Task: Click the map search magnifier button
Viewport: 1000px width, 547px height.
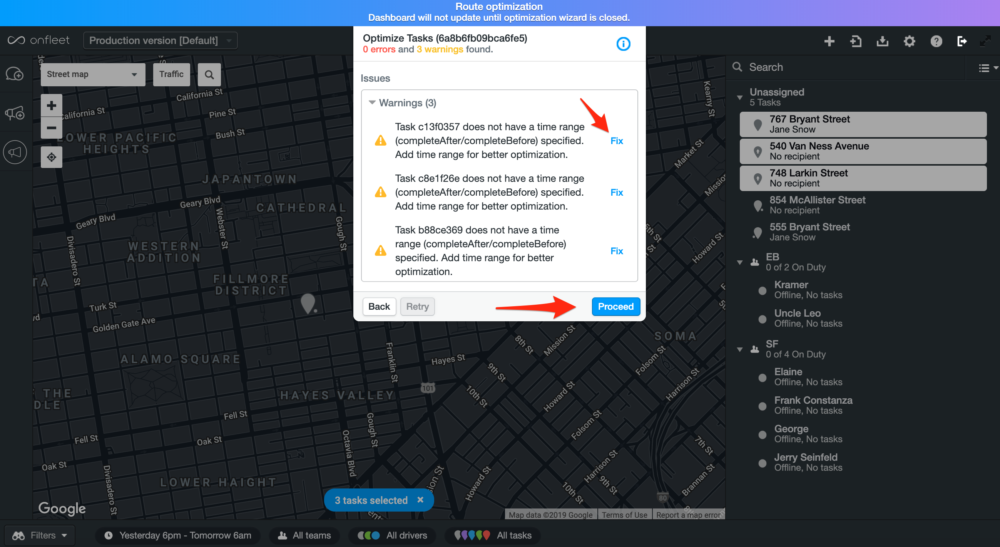Action: [x=209, y=75]
